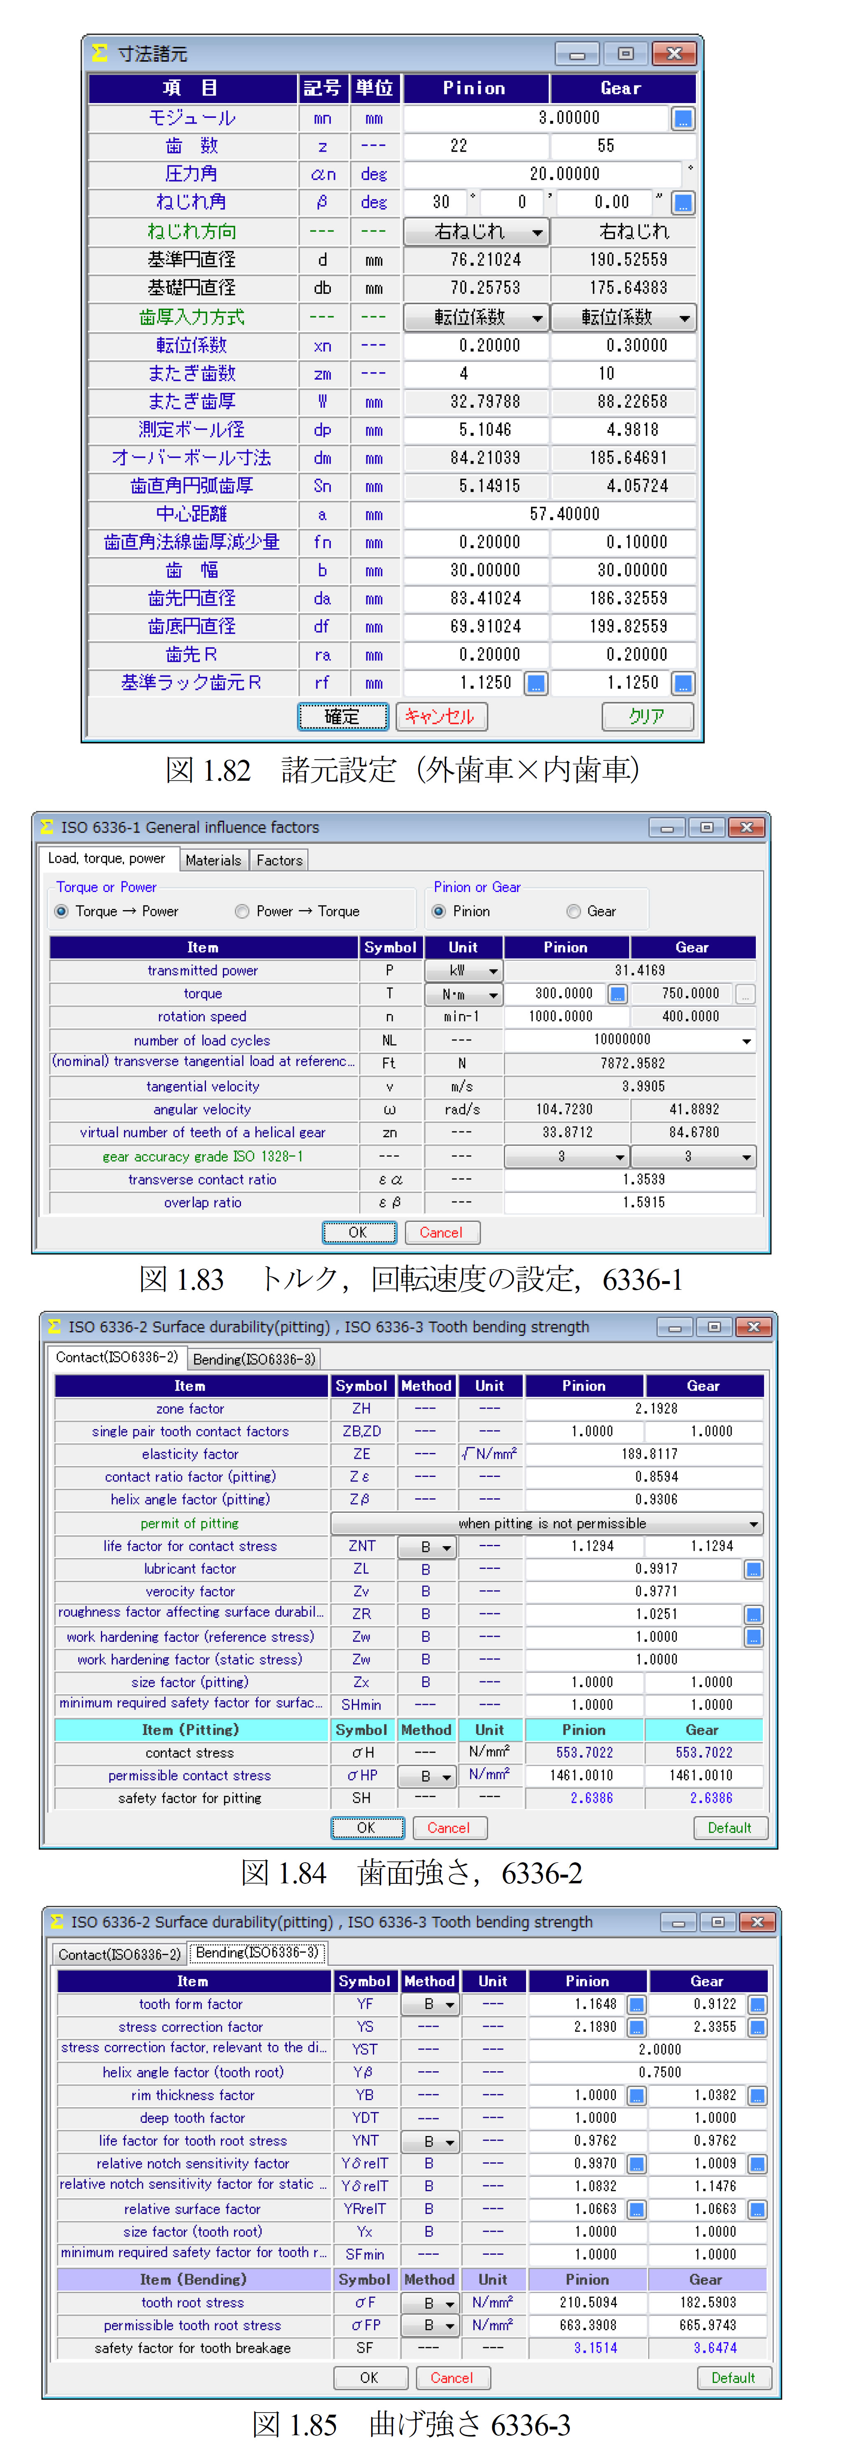Click Default in surface durability contact window
The image size is (847, 2460).
coord(730,1828)
